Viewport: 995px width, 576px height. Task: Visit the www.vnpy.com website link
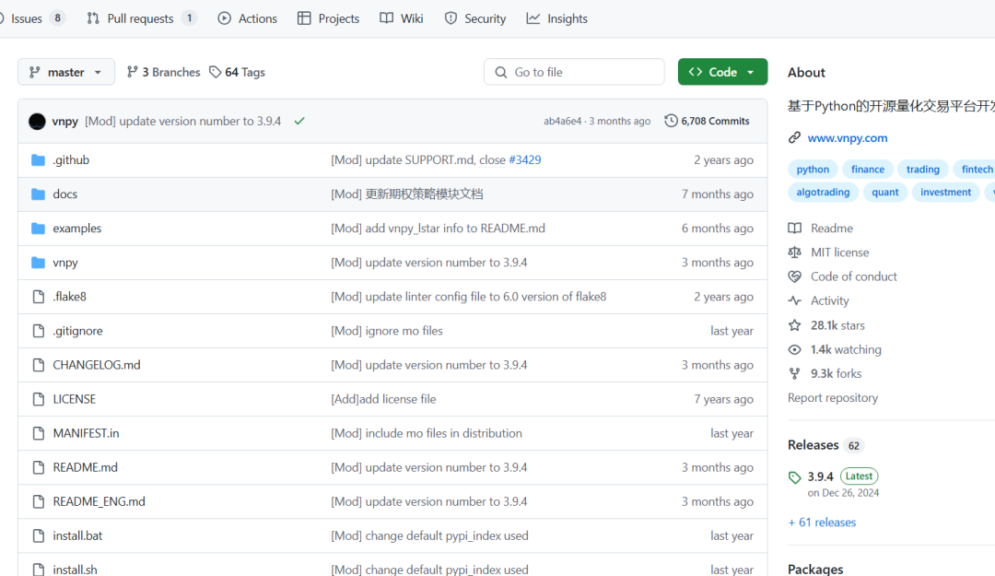coord(848,138)
